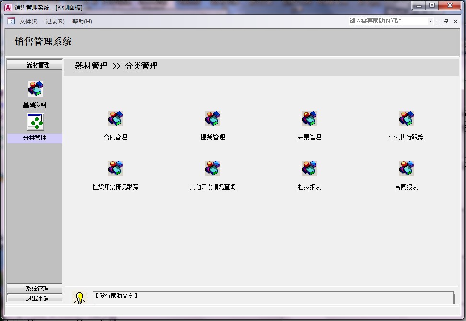This screenshot has width=466, height=321.
Task: Close the inner 控制面板 window
Action: pos(455,22)
